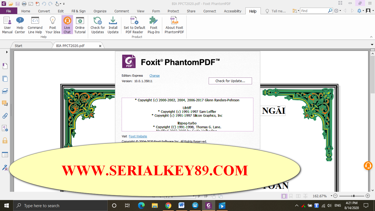Start the Online Tutorial

pyautogui.click(x=80, y=25)
